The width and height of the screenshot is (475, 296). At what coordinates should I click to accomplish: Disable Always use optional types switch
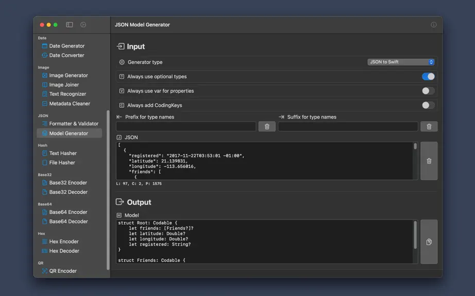[428, 77]
